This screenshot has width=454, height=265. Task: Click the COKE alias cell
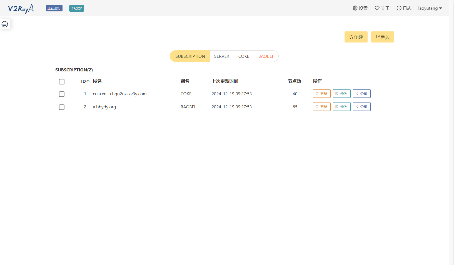pyautogui.click(x=186, y=94)
